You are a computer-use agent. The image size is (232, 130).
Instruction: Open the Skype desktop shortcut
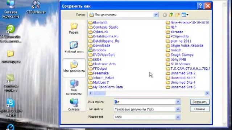coord(11,108)
